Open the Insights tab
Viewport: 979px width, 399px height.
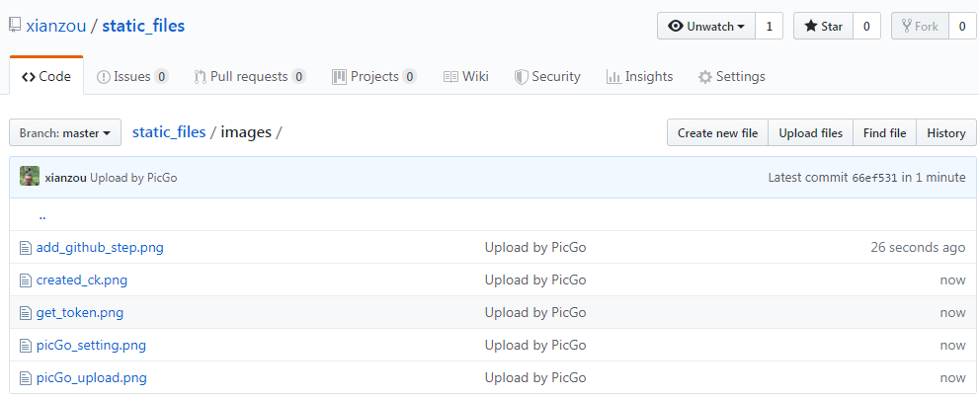coord(639,76)
